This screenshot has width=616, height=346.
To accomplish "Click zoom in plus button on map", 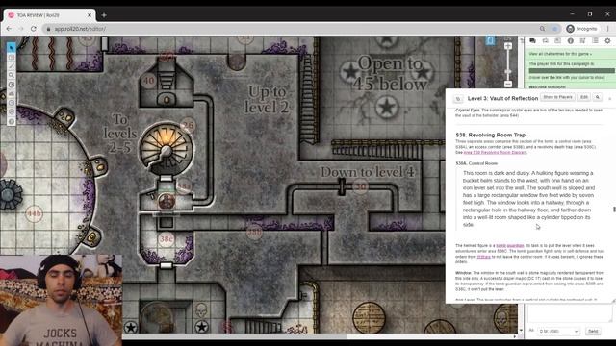I will click(x=508, y=46).
